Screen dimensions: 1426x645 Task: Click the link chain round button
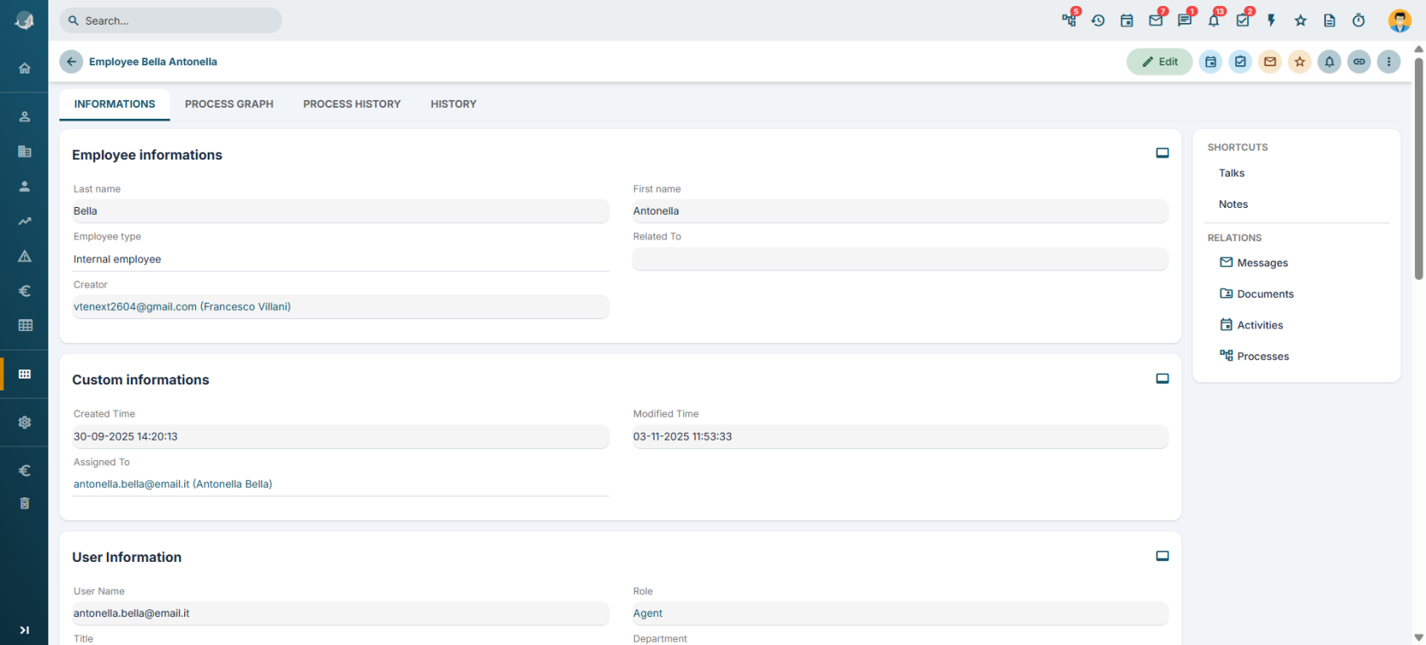tap(1359, 61)
